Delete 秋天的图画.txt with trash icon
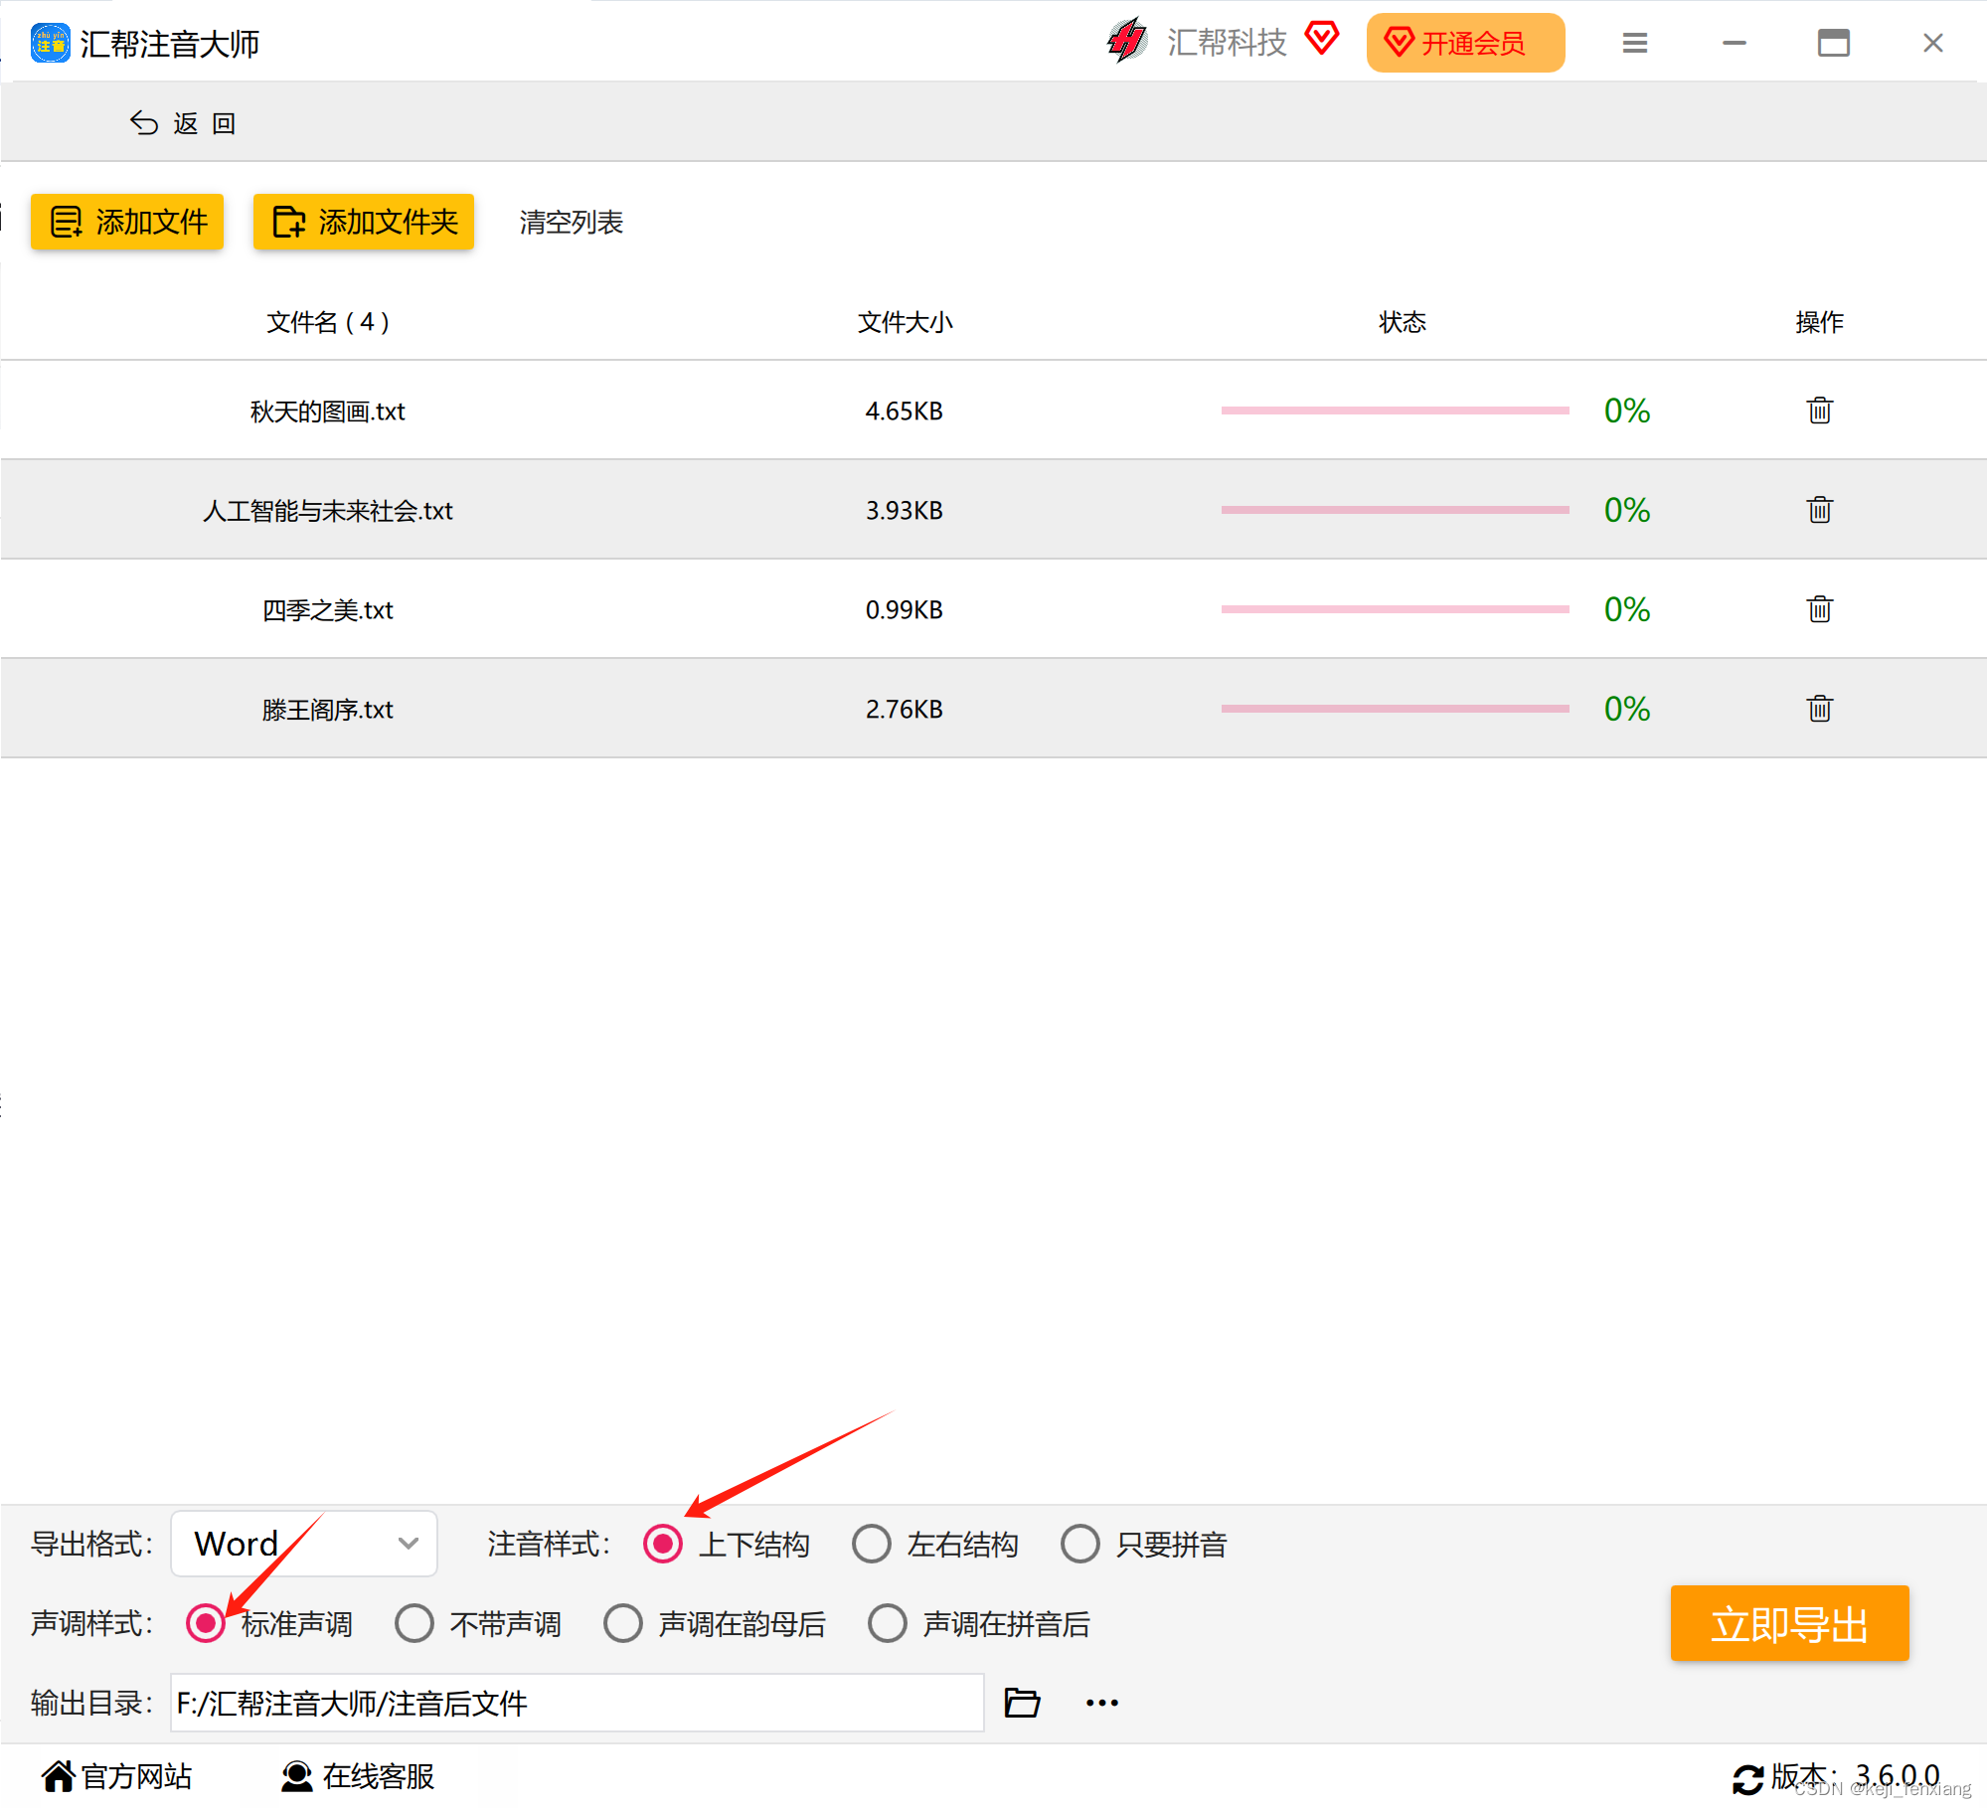 1819,411
